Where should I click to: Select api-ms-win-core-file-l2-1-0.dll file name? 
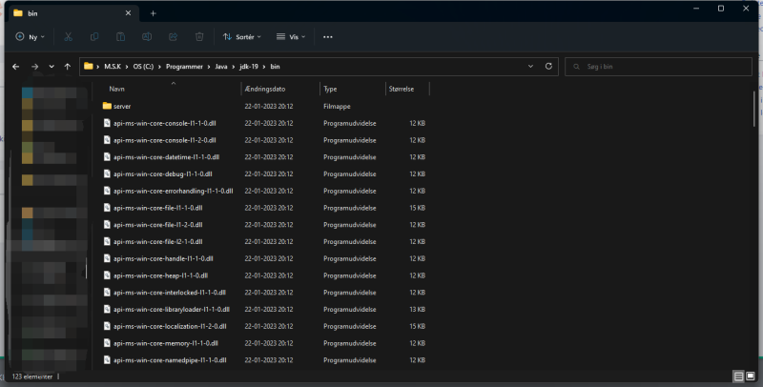[x=157, y=241]
